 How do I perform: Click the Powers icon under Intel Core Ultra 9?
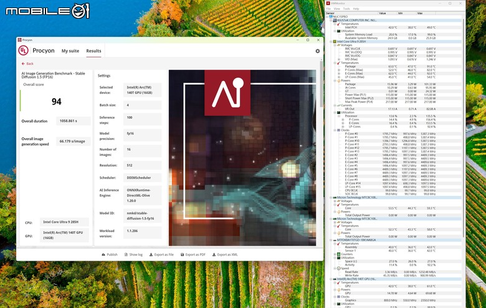(x=339, y=80)
